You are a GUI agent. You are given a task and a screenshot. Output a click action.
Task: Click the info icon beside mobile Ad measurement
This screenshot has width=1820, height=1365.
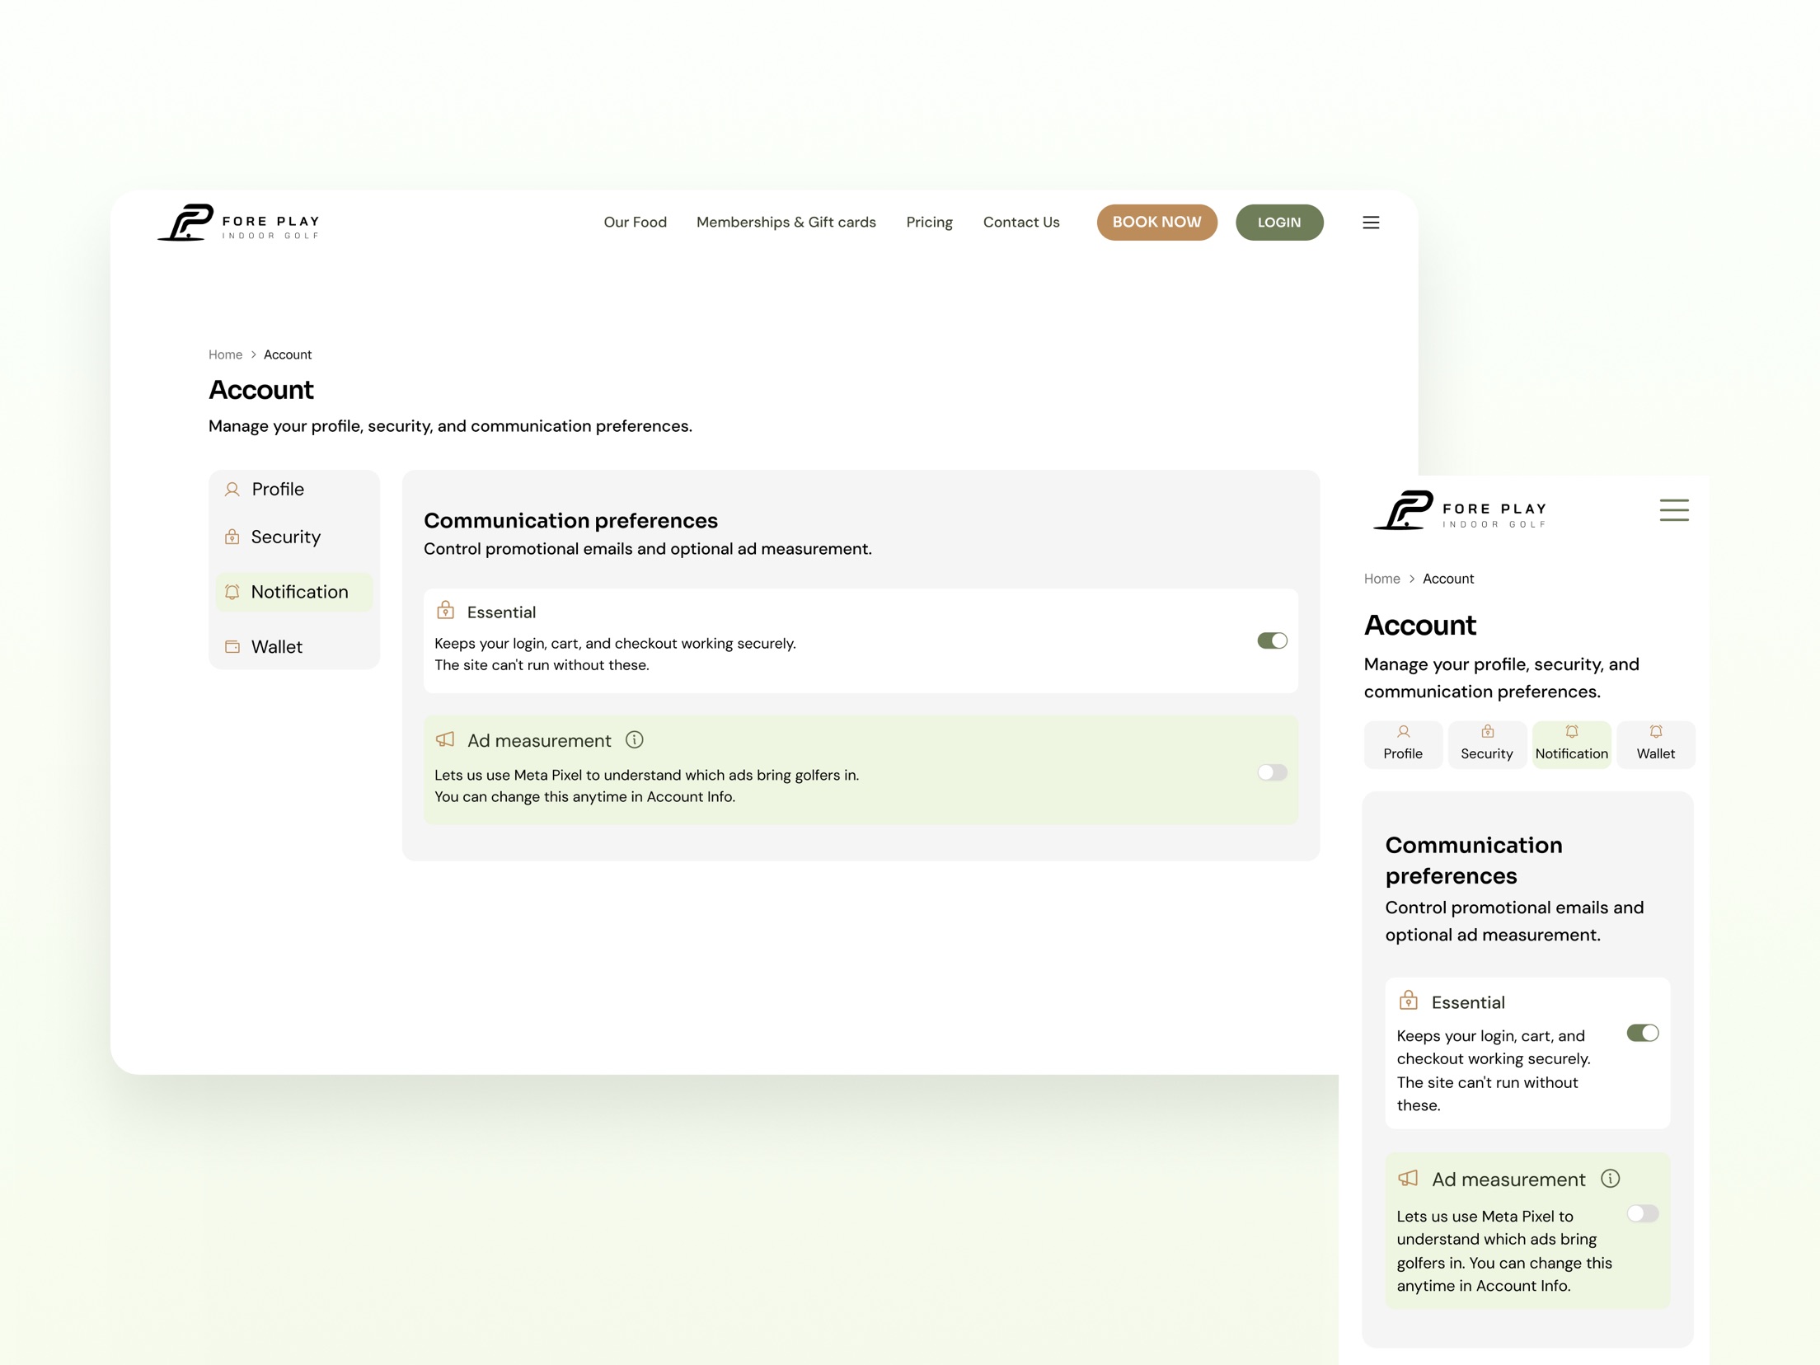pos(1610,1179)
